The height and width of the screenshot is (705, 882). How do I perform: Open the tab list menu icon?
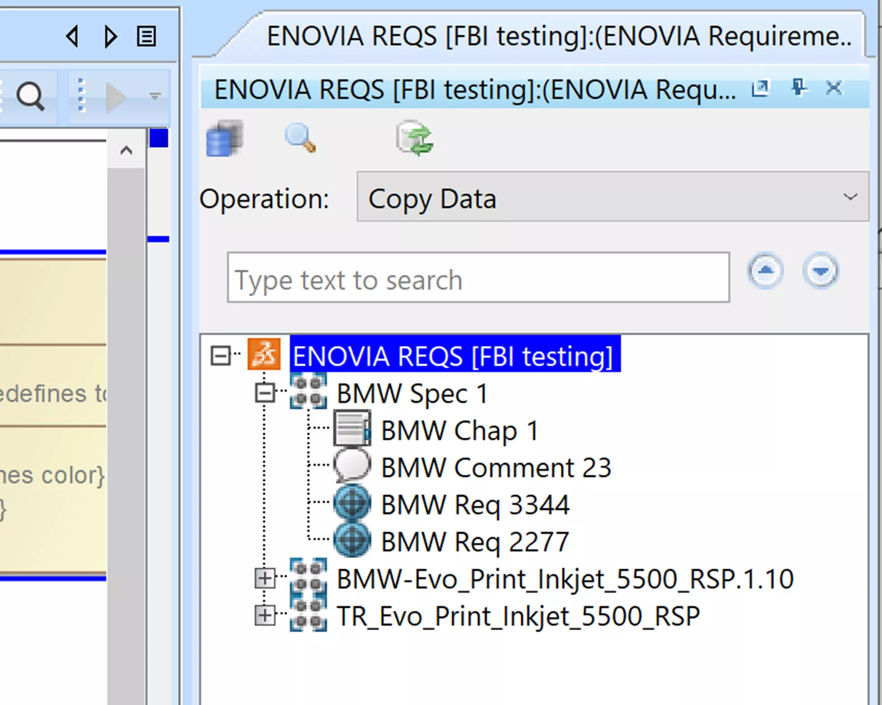point(146,37)
